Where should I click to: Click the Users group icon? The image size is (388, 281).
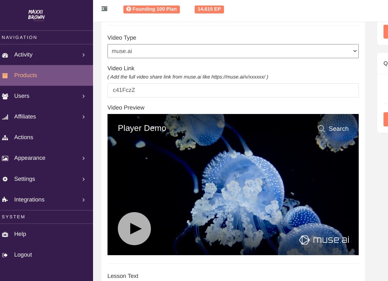pyautogui.click(x=5, y=96)
